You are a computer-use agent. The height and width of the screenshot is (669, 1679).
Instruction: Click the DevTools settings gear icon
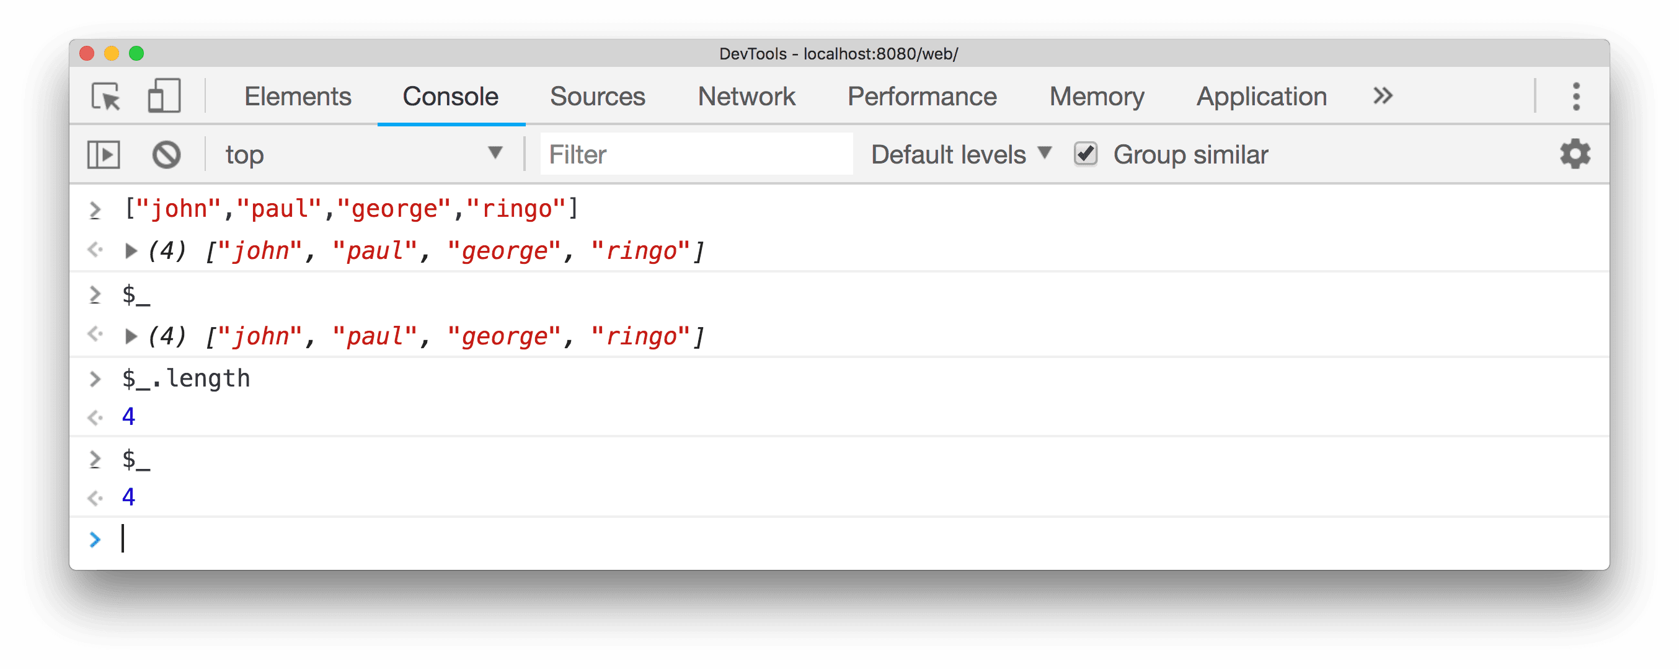1576,153
